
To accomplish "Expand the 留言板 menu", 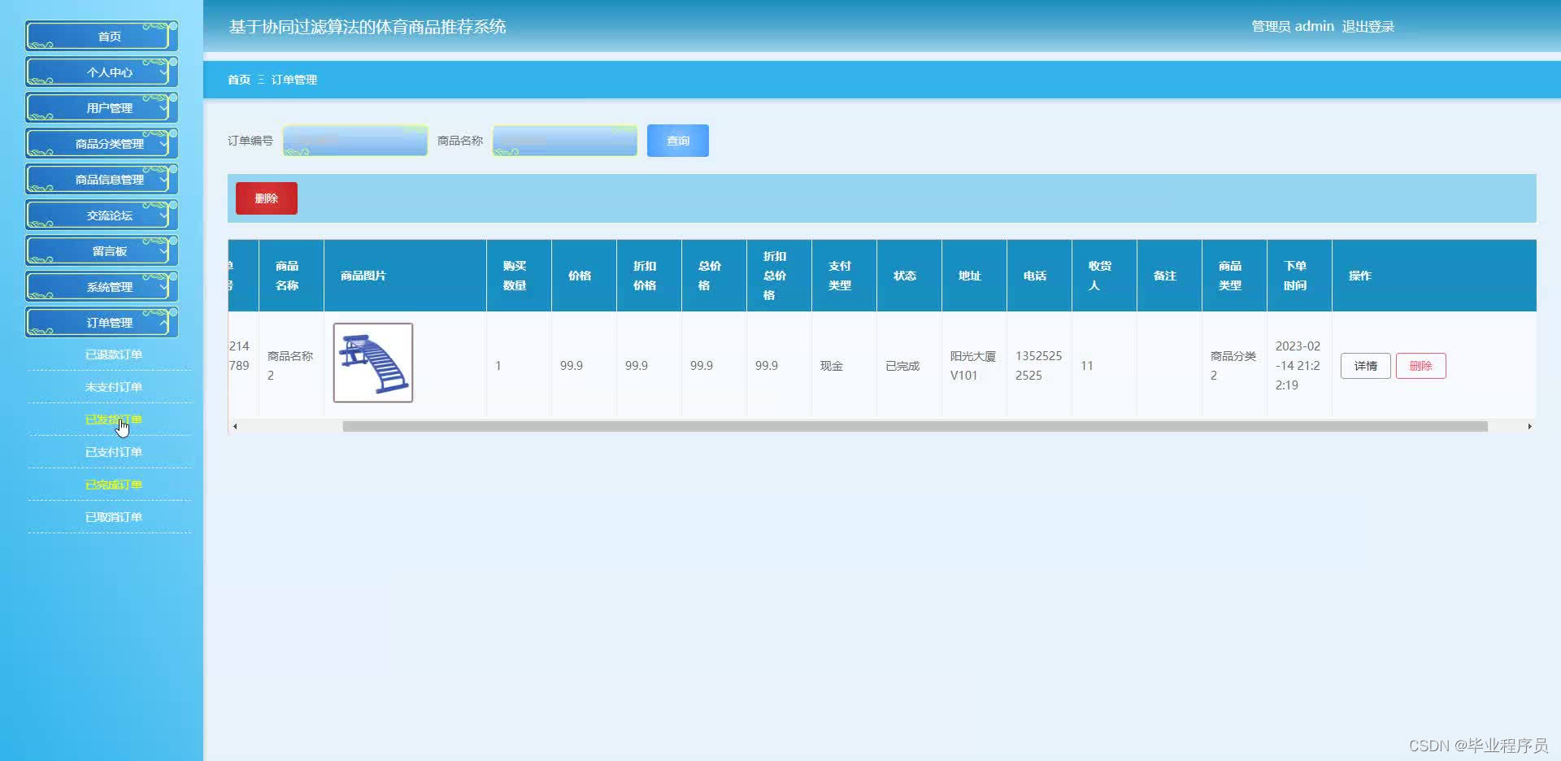I will click(102, 250).
